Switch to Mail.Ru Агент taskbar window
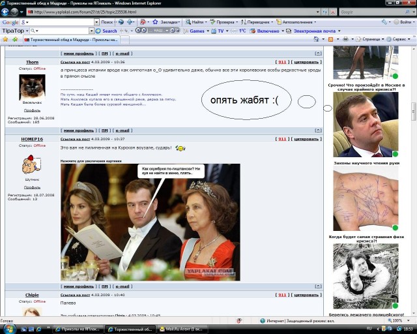 click(x=181, y=329)
